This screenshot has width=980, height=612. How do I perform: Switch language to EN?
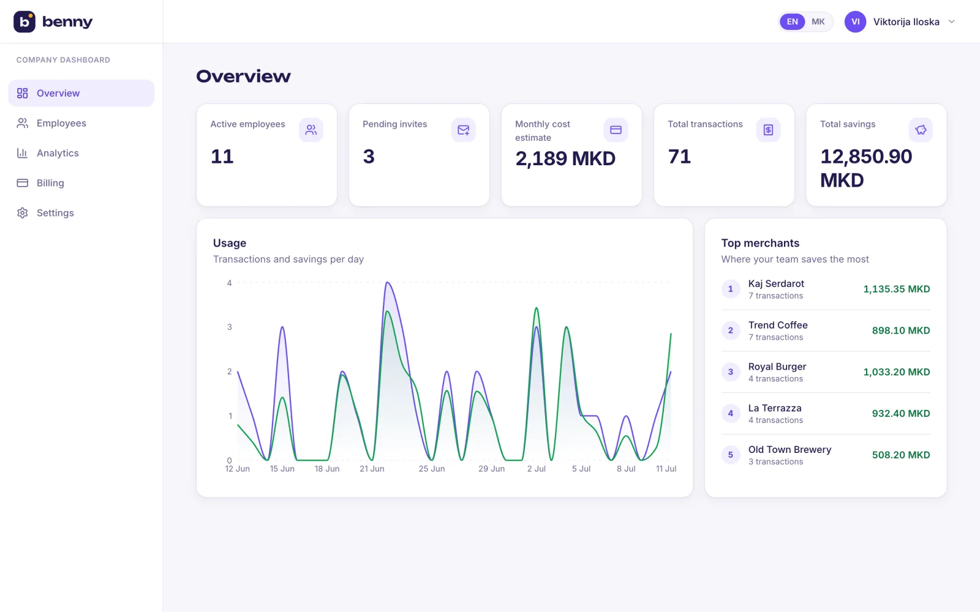tap(793, 21)
